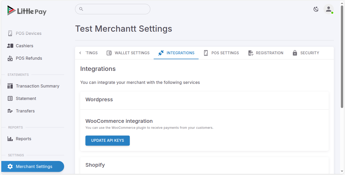Screen dimensions: 345x175
Task: Click the left chevron to reveal hidden tabs
Action: [x=80, y=53]
